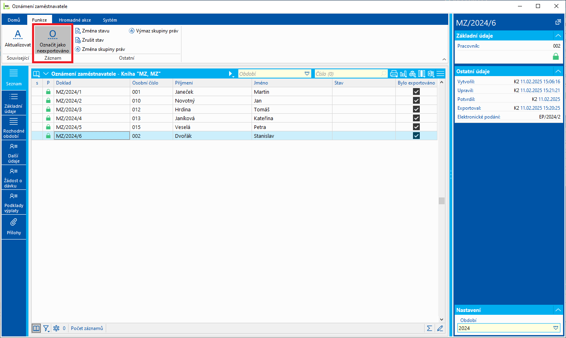Click the Změna stavu command
The image size is (566, 338).
(x=92, y=31)
